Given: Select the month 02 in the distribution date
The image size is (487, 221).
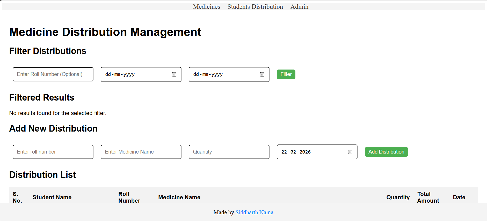Looking at the screenshot, I should pyautogui.click(x=293, y=152).
